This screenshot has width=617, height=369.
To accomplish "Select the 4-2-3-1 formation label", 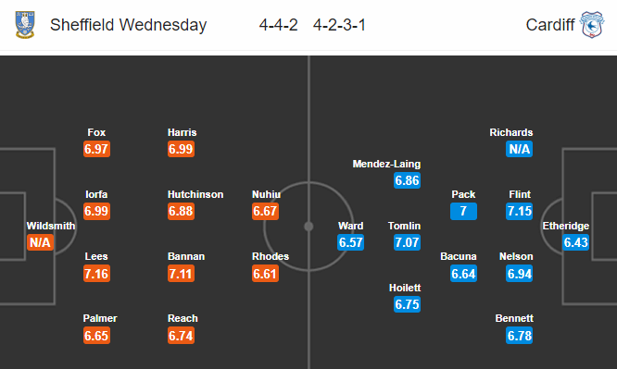I will (x=339, y=25).
